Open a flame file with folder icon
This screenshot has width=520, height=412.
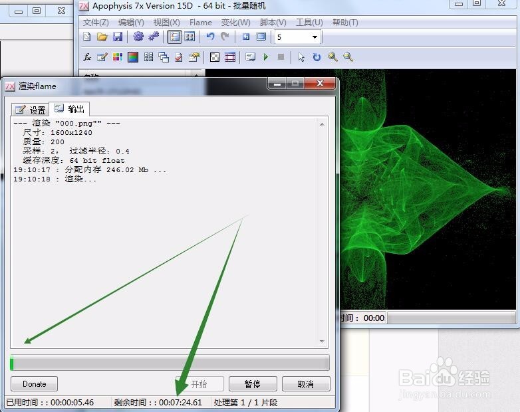[x=102, y=37]
